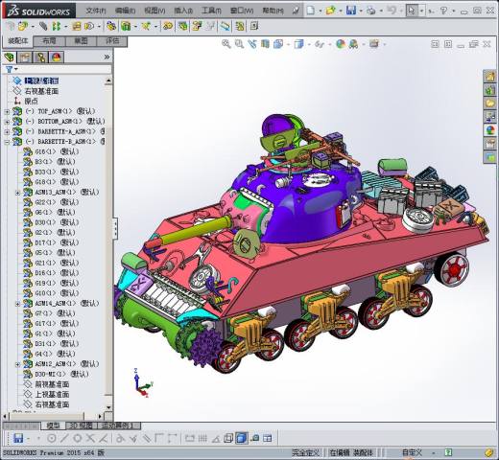Select the G16<1> part in tree

(51, 151)
